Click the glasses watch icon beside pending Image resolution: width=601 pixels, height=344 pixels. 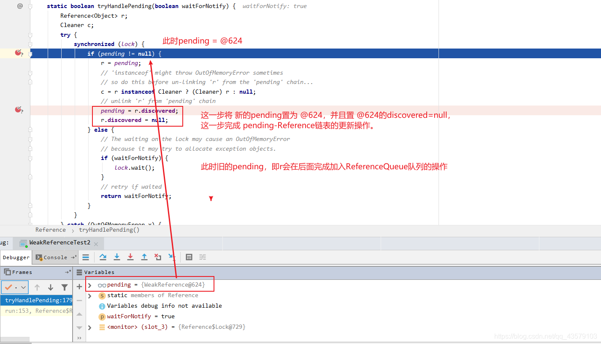[102, 285]
